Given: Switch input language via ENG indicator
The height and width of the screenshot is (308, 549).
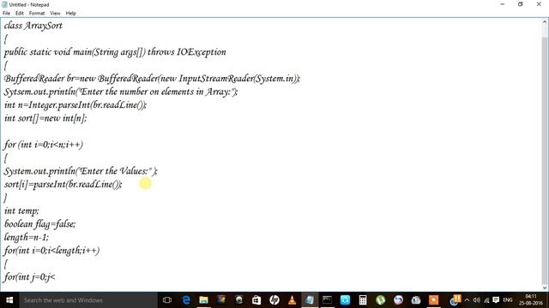Looking at the screenshot, I should [508, 300].
